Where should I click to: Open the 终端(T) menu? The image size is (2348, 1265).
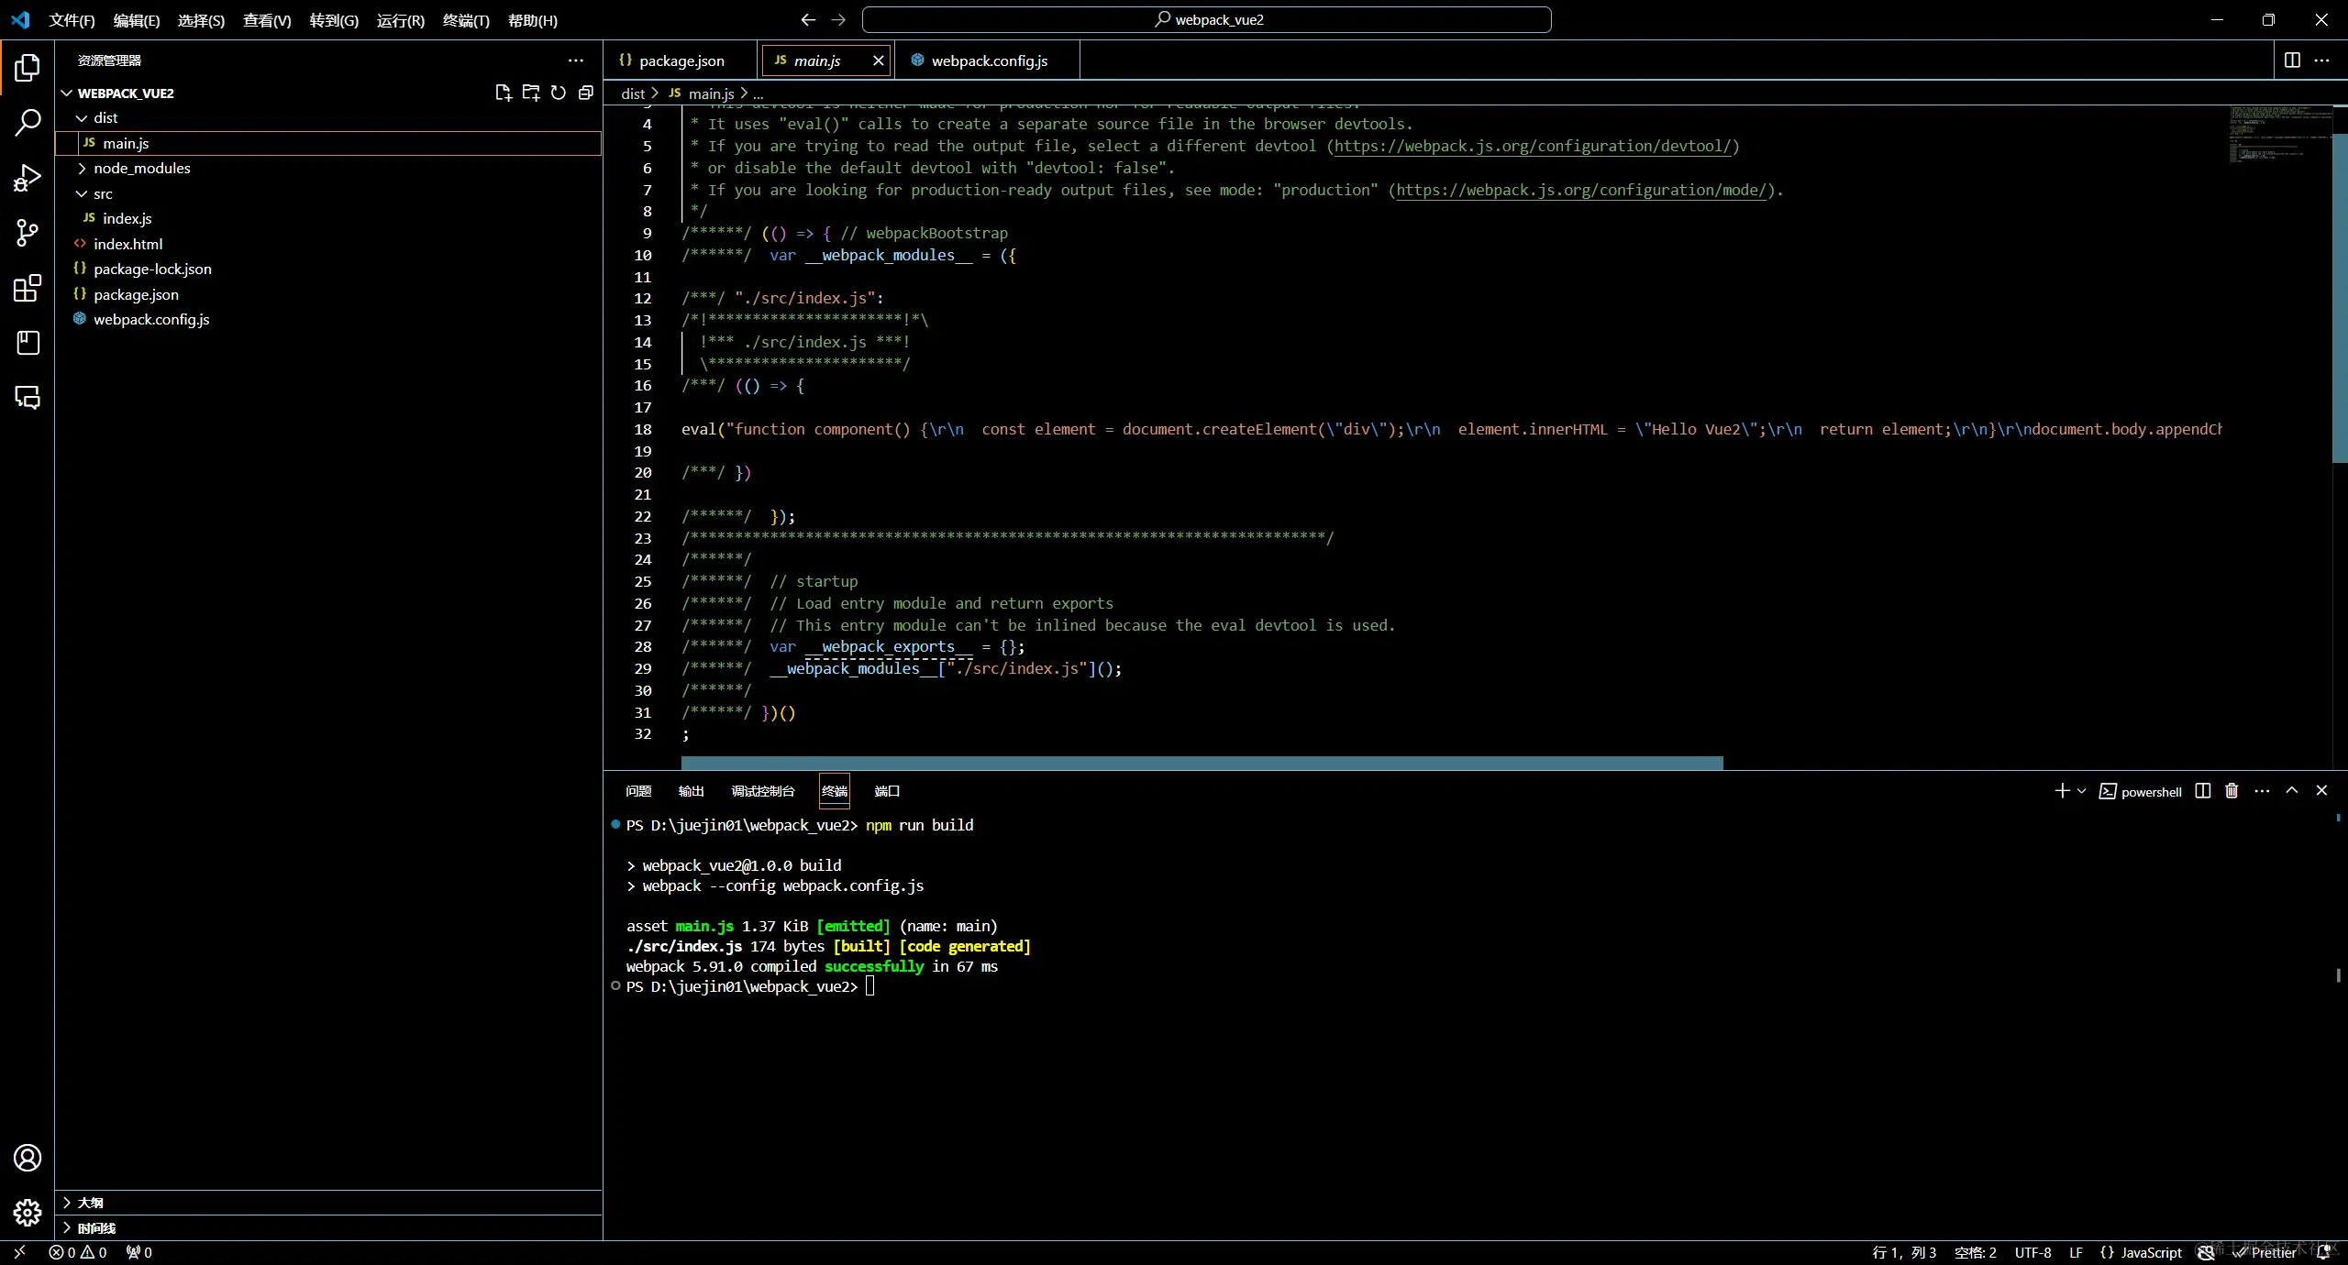(x=466, y=20)
